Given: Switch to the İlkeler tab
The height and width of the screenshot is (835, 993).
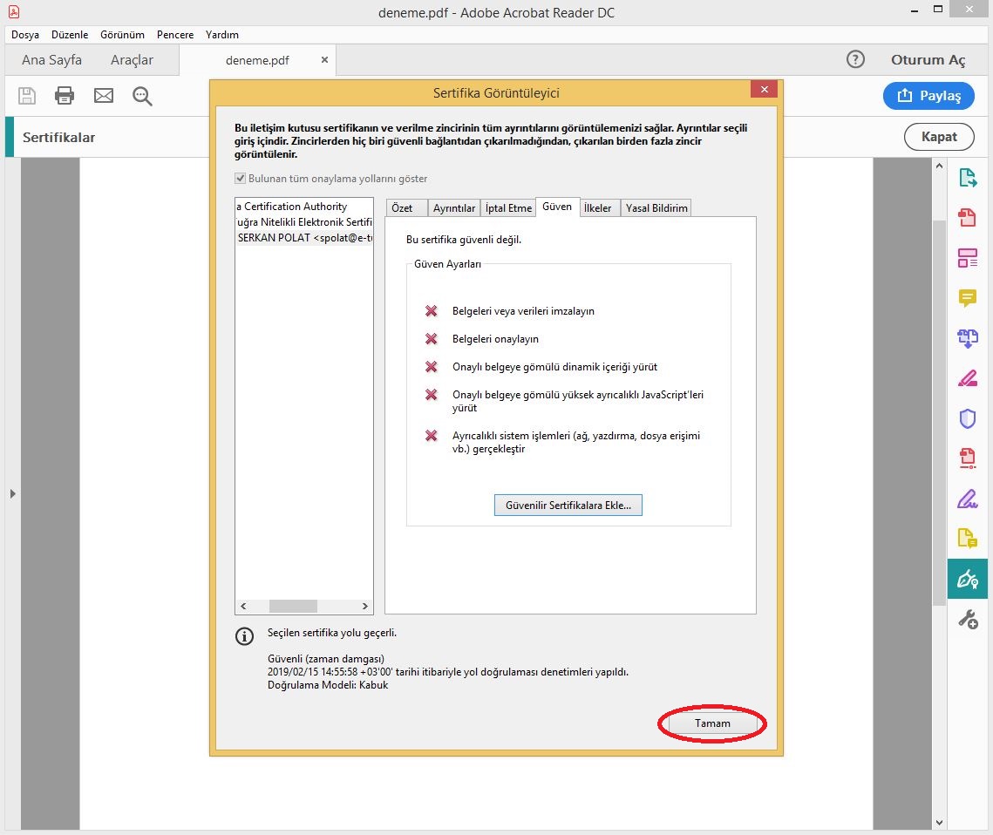Looking at the screenshot, I should click(598, 207).
